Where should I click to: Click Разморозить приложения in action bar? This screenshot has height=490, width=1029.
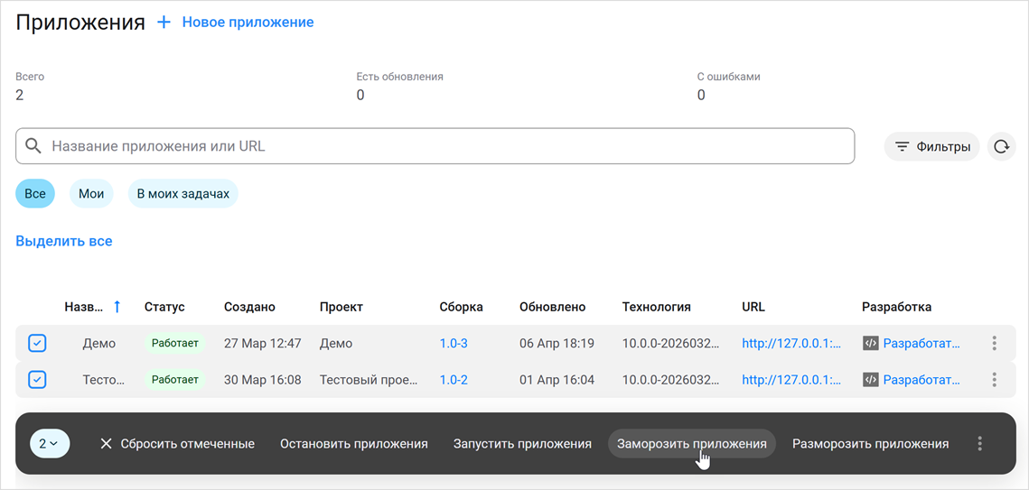coord(870,443)
